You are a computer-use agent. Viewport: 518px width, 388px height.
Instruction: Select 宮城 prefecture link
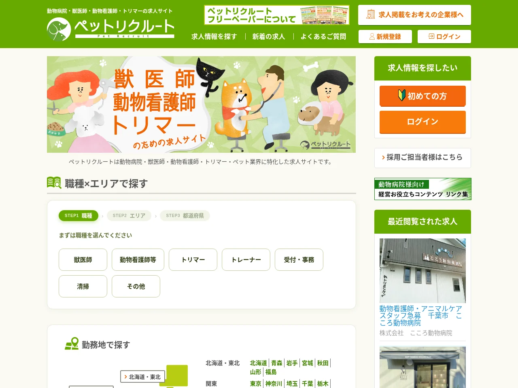tap(308, 363)
